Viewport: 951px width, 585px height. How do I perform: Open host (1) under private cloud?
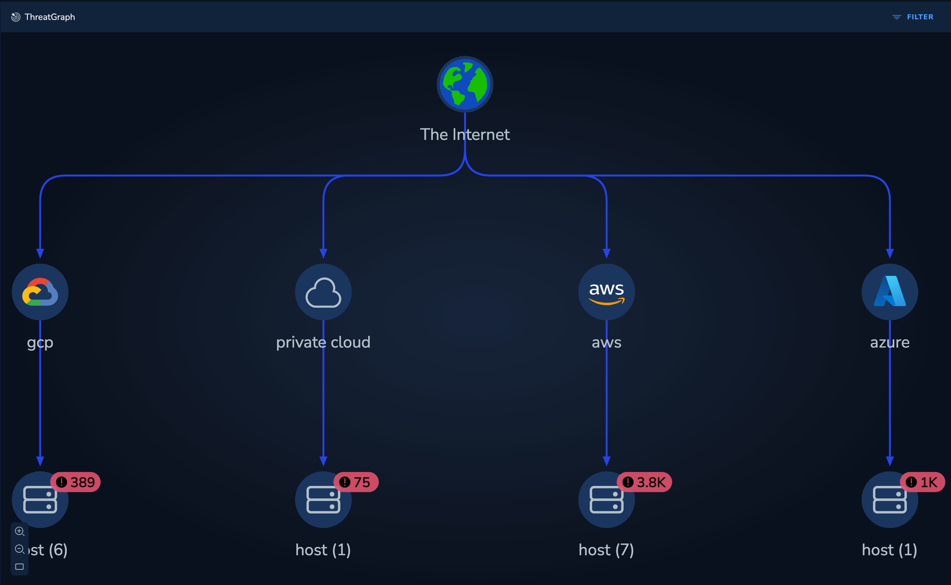324,500
